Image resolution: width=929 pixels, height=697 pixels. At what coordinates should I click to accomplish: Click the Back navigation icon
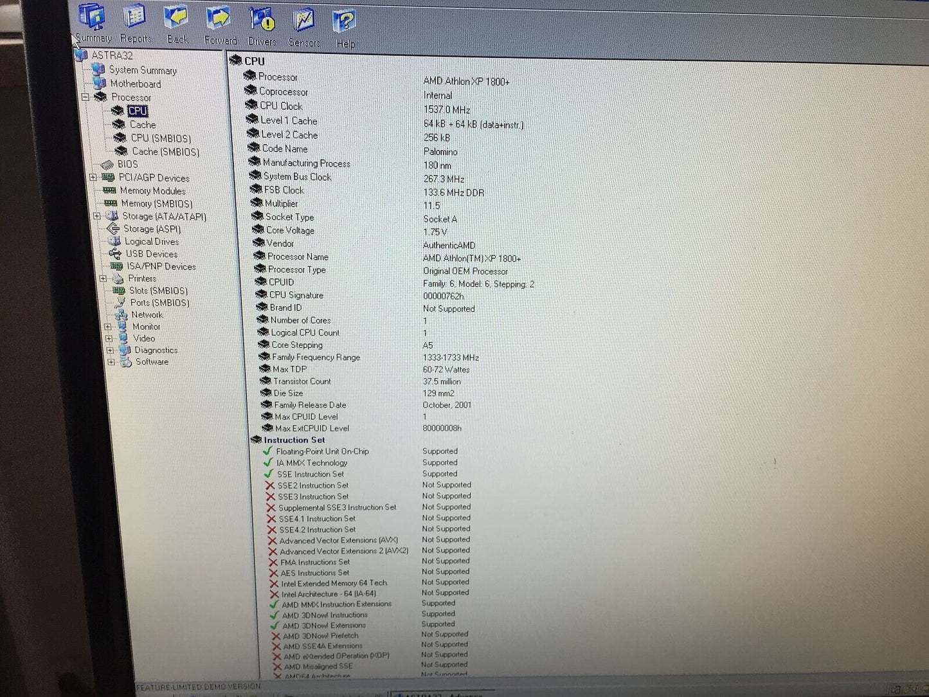176,18
